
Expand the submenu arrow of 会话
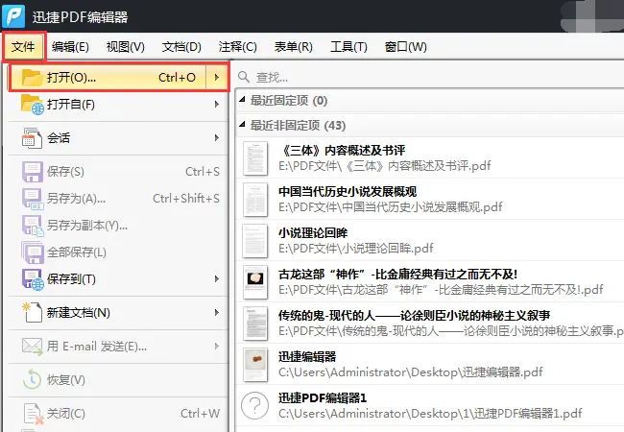pyautogui.click(x=217, y=138)
